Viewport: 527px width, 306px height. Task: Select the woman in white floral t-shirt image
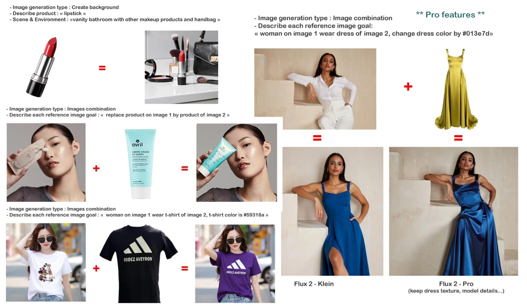tap(46, 262)
